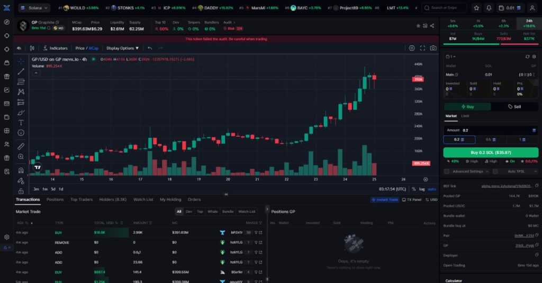This screenshot has height=283, width=542.
Task: Enter fullscreen chart mode
Action: coord(422,48)
